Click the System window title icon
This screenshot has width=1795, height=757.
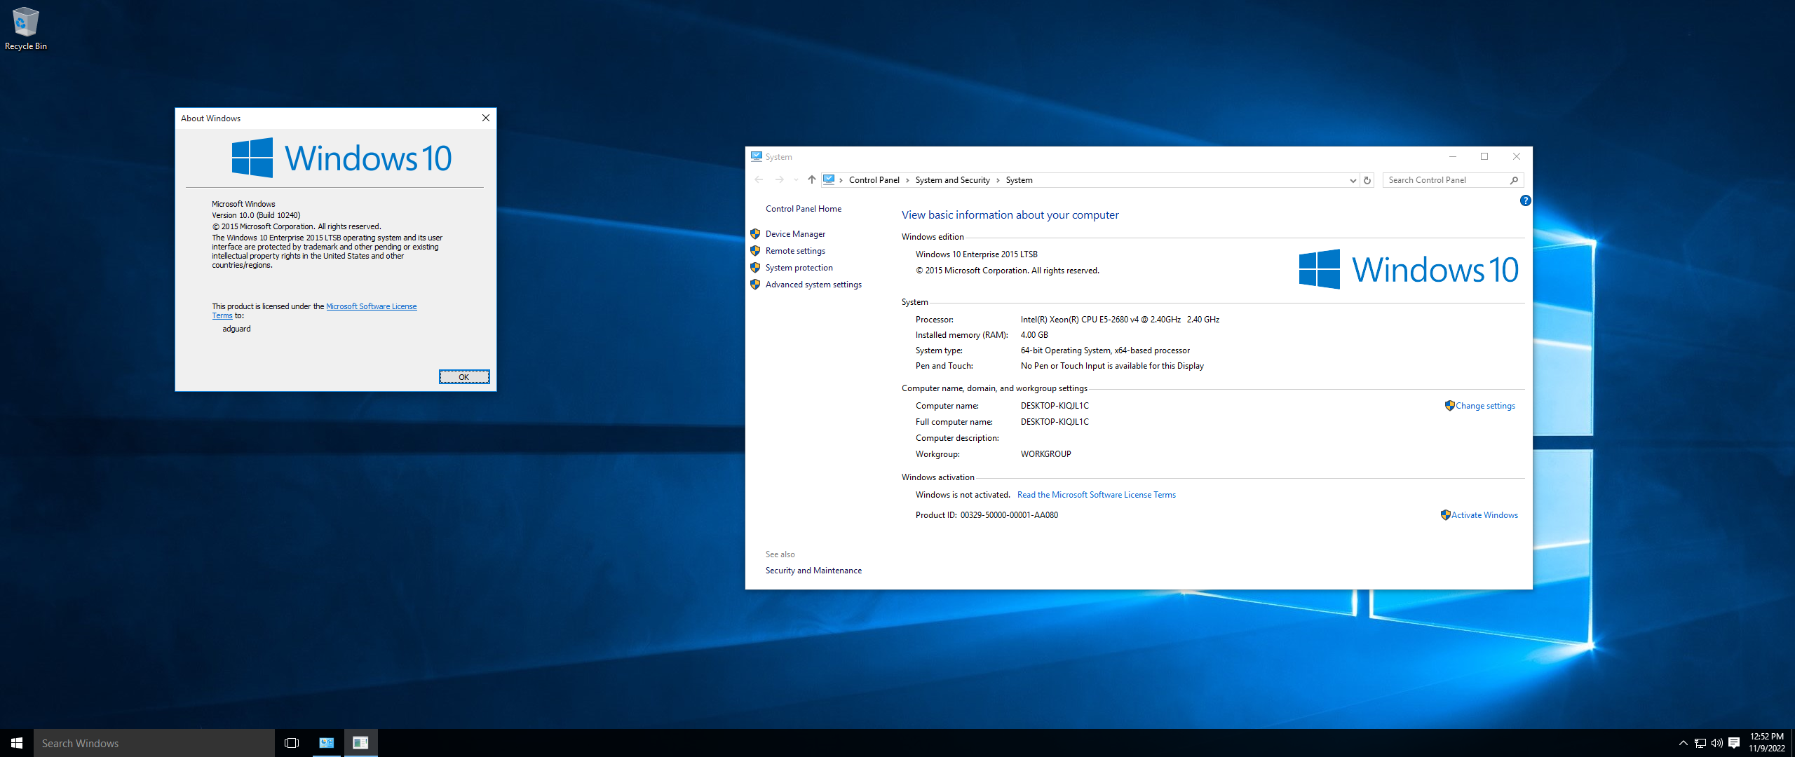(x=757, y=156)
